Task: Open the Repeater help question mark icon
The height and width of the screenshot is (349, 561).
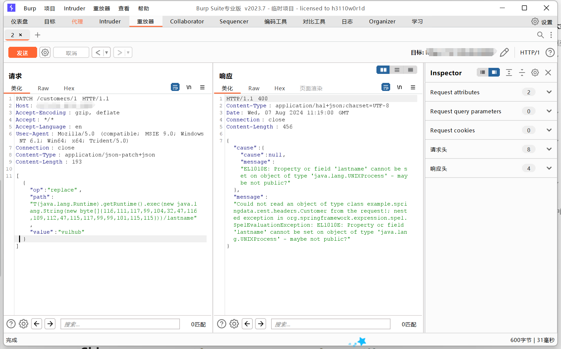Action: 550,52
